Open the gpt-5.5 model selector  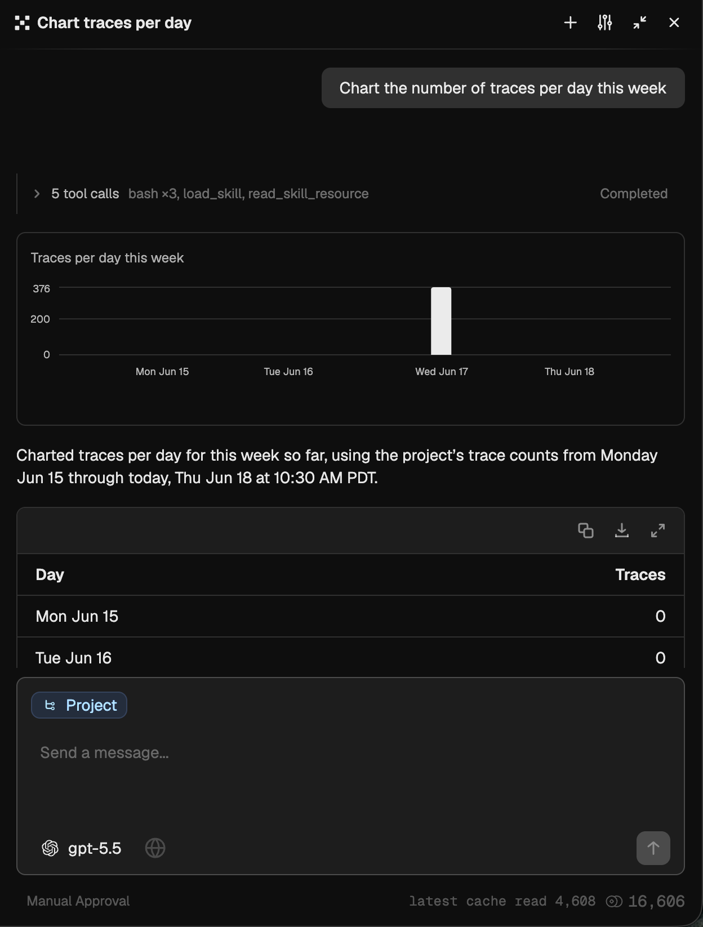82,848
